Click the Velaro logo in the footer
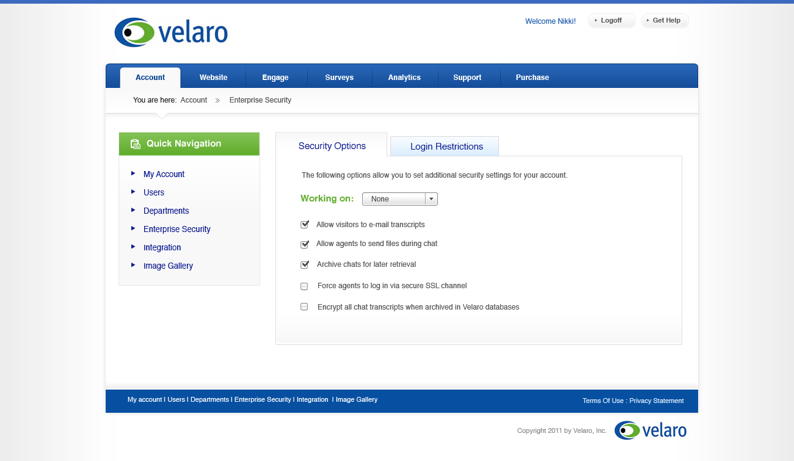Viewport: 794px width, 461px height. pyautogui.click(x=650, y=430)
